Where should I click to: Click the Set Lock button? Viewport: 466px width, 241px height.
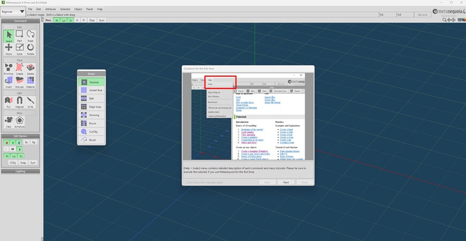[423, 14]
